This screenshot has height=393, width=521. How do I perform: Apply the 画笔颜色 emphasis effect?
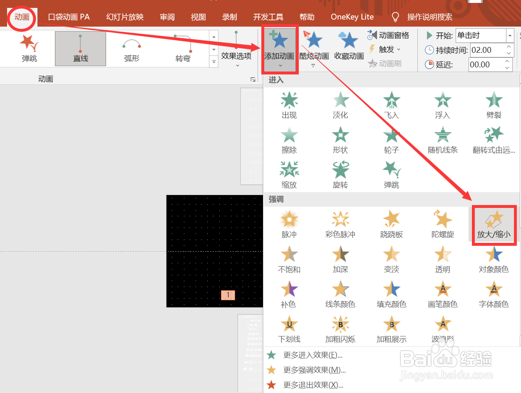(x=443, y=295)
